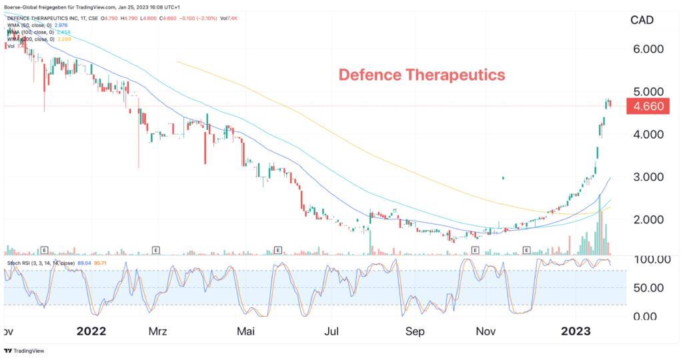Select the WMA (50, close, 0) legend

[31, 25]
